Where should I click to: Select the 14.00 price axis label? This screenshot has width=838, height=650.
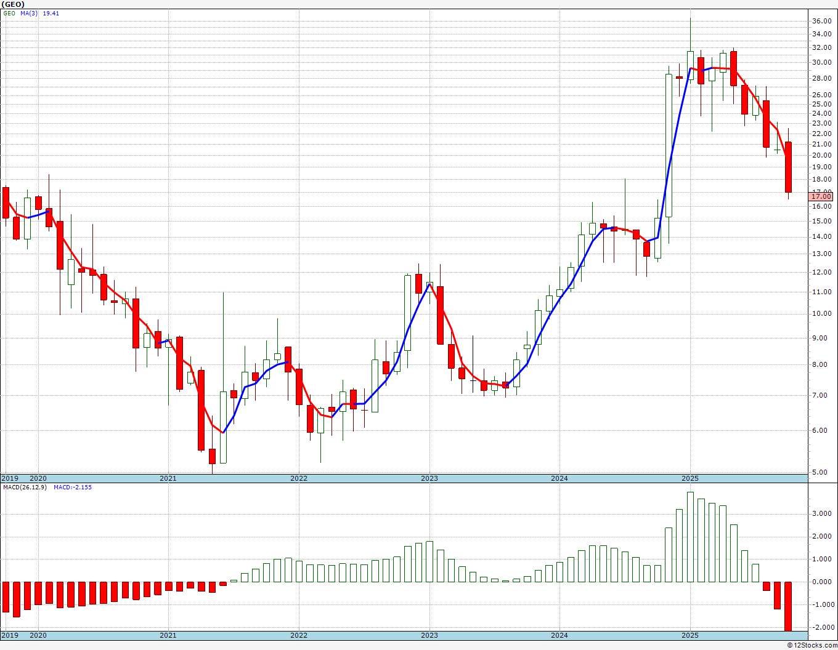[821, 236]
